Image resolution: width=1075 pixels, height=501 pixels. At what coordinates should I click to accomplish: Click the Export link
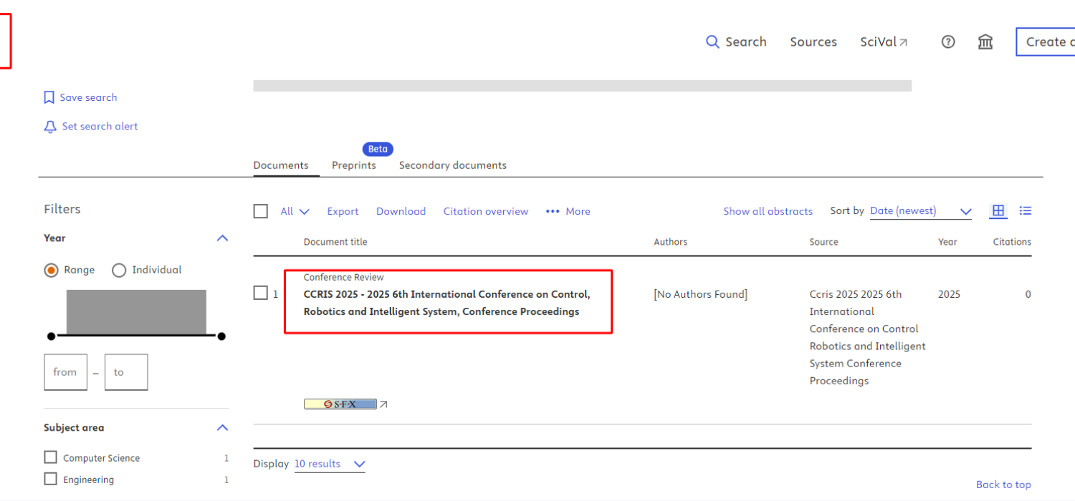click(343, 211)
